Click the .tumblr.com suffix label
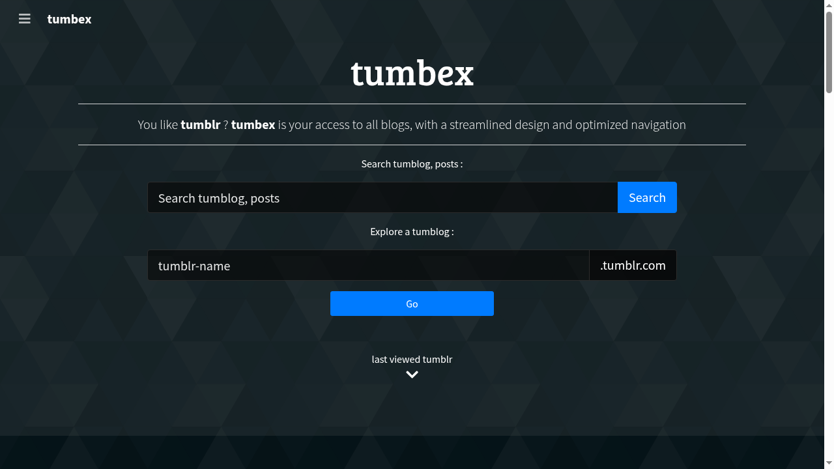 click(x=633, y=265)
